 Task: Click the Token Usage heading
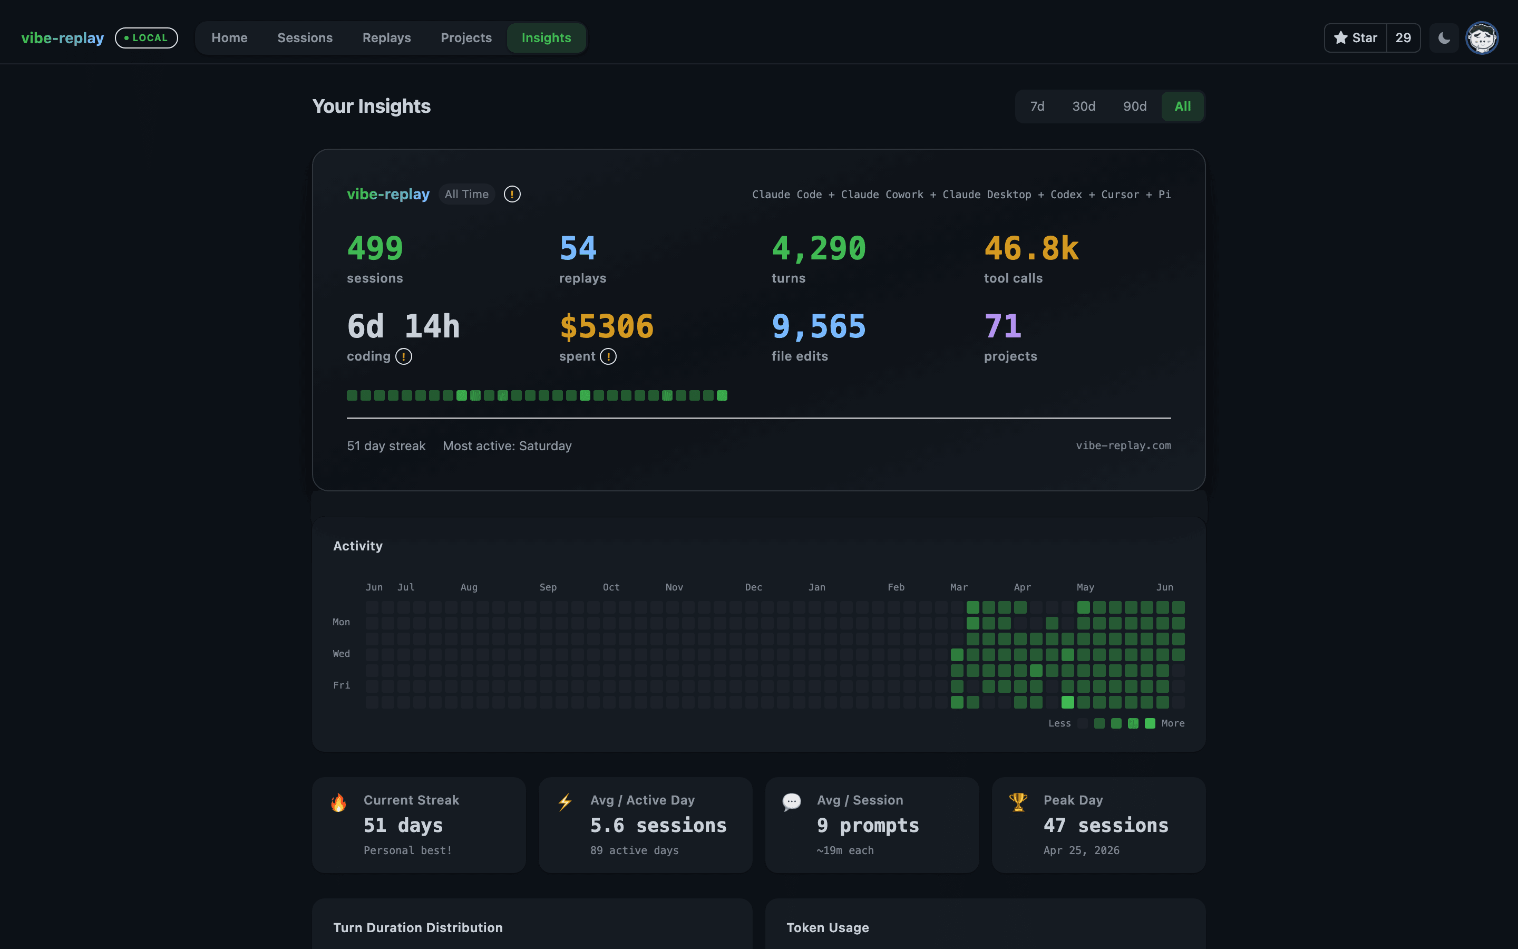point(828,928)
